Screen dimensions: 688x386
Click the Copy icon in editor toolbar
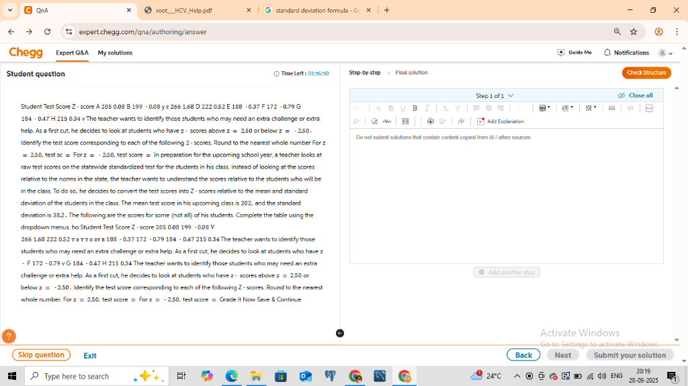[x=390, y=108]
